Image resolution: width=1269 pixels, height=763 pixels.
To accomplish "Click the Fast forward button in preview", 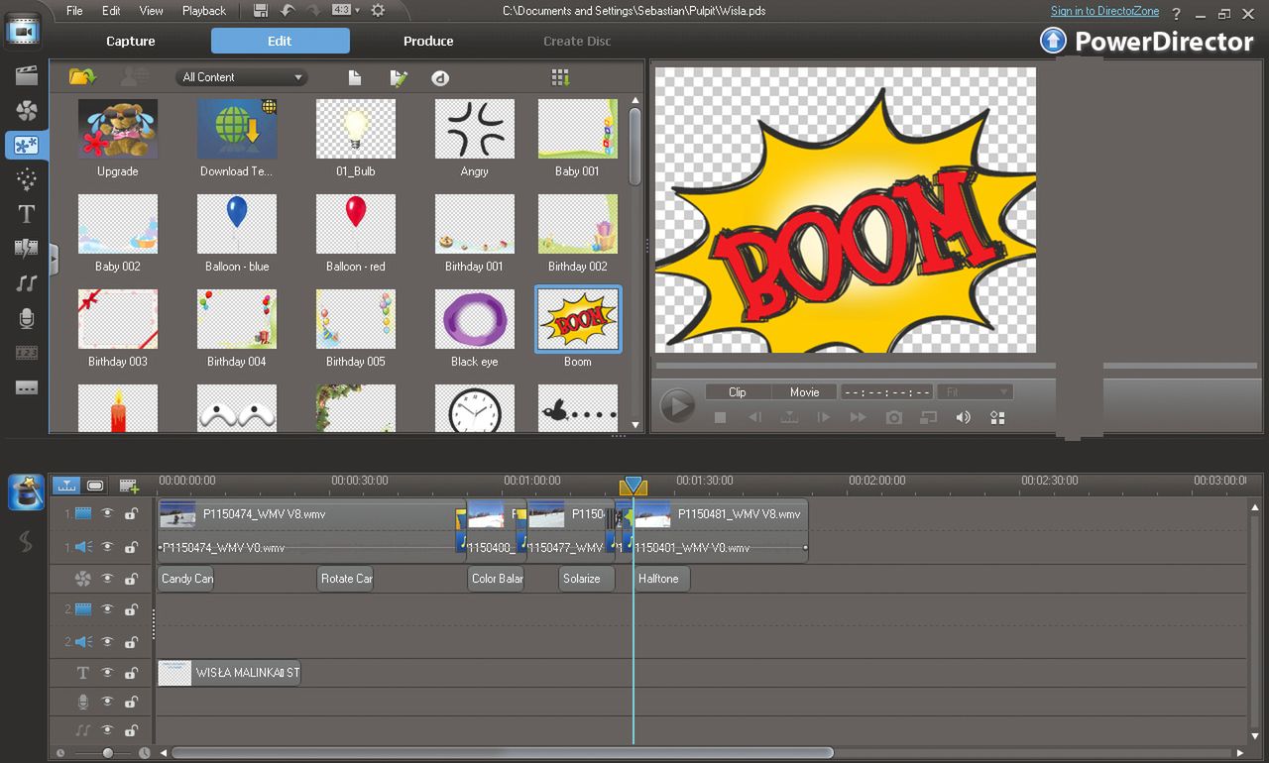I will (x=858, y=417).
